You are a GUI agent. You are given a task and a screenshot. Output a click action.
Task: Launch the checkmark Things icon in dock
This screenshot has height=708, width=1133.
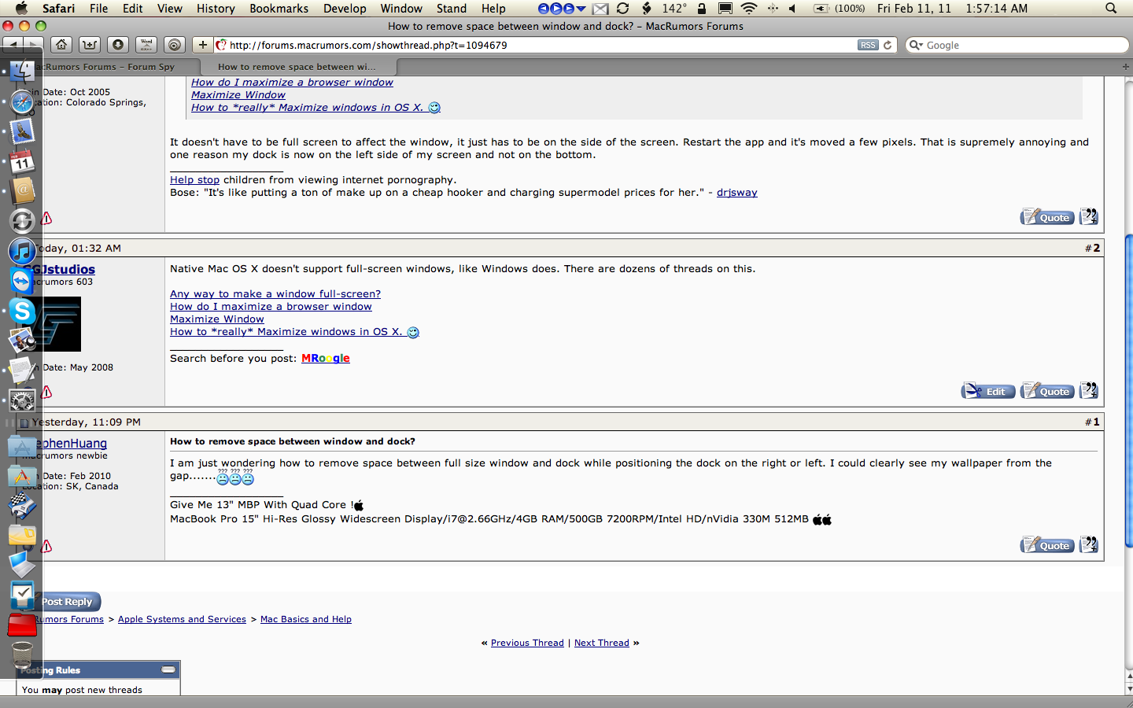click(22, 595)
